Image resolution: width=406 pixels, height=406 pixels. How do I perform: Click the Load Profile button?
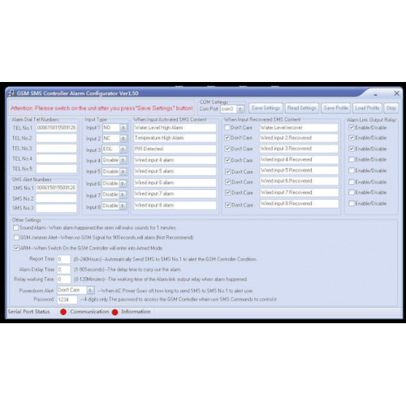[x=367, y=108]
